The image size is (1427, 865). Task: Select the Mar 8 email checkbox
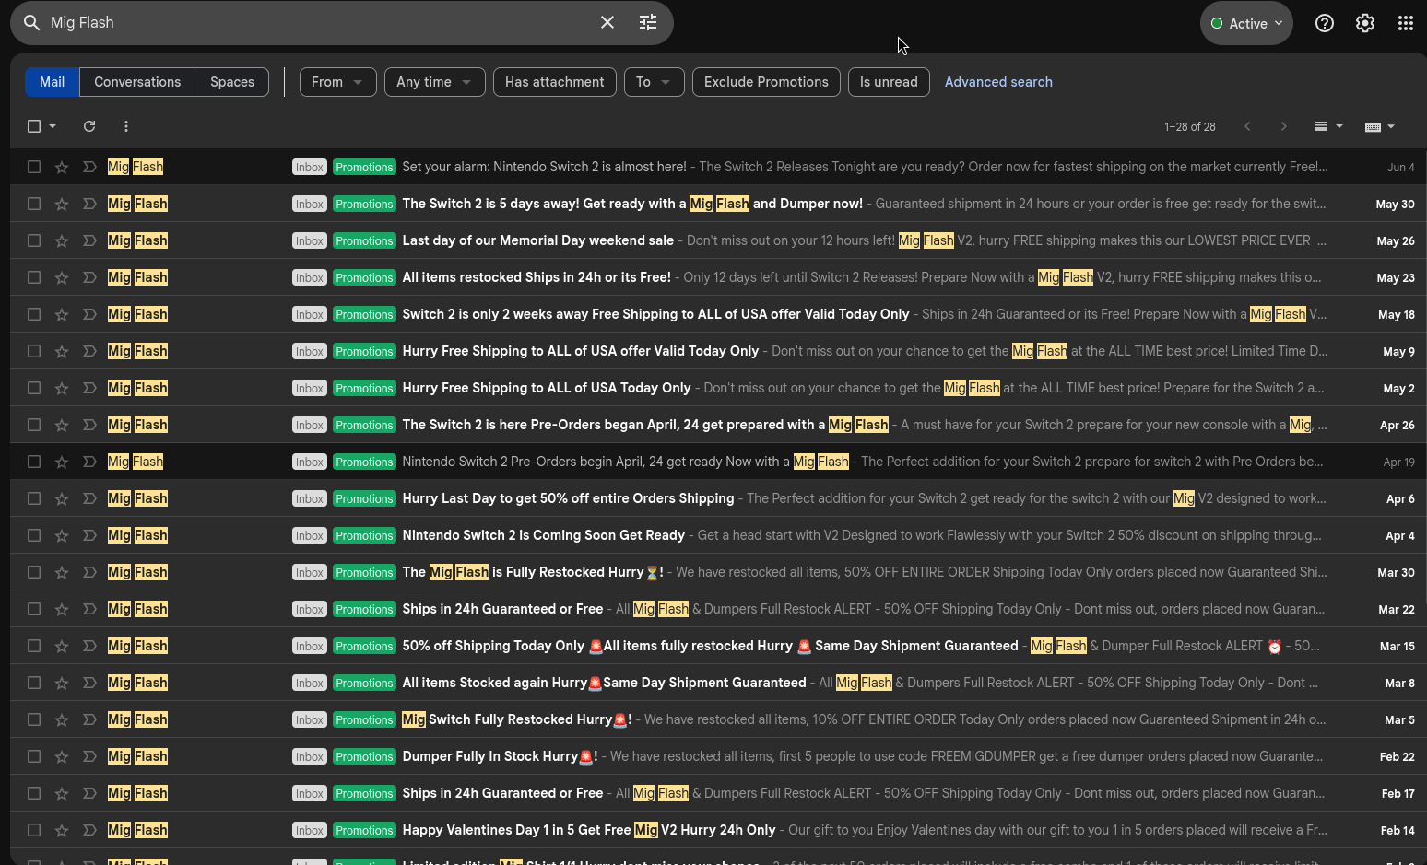[x=34, y=683]
